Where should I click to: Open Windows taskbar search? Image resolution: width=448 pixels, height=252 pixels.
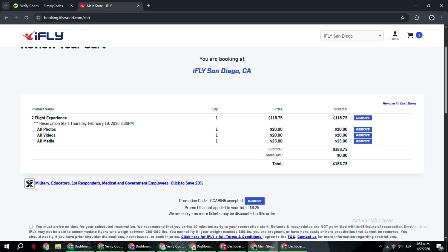20,246
